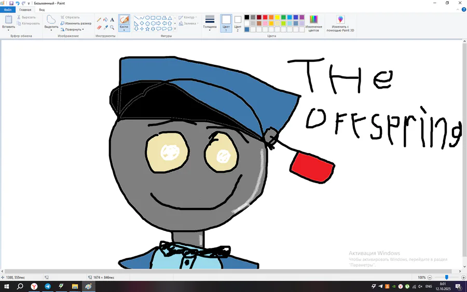The height and width of the screenshot is (292, 467).
Task: Open Customize Quick Access Toolbar dropdown
Action: pos(29,3)
